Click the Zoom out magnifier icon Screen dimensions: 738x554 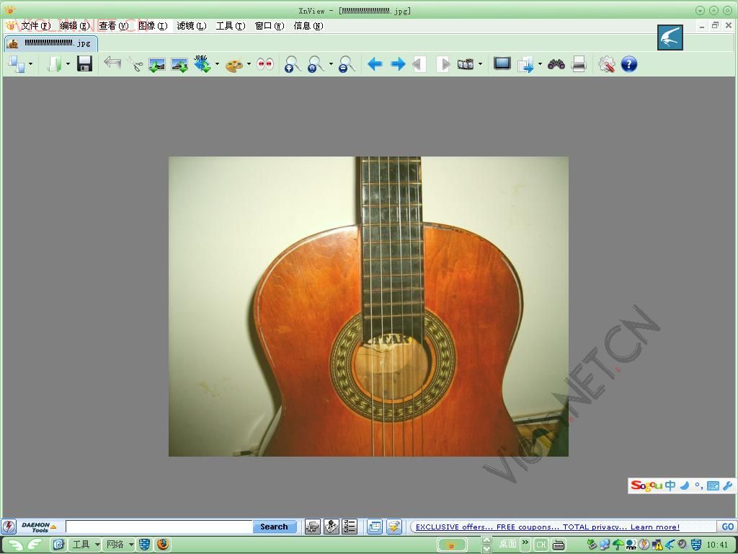coord(347,64)
